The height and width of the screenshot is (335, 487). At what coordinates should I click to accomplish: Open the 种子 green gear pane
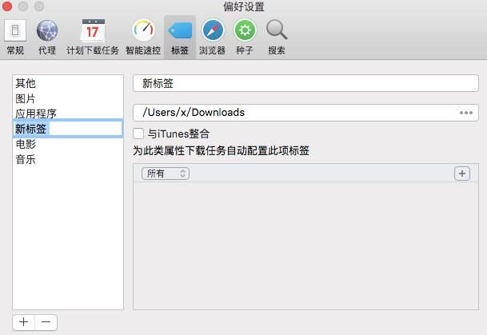[x=245, y=37]
